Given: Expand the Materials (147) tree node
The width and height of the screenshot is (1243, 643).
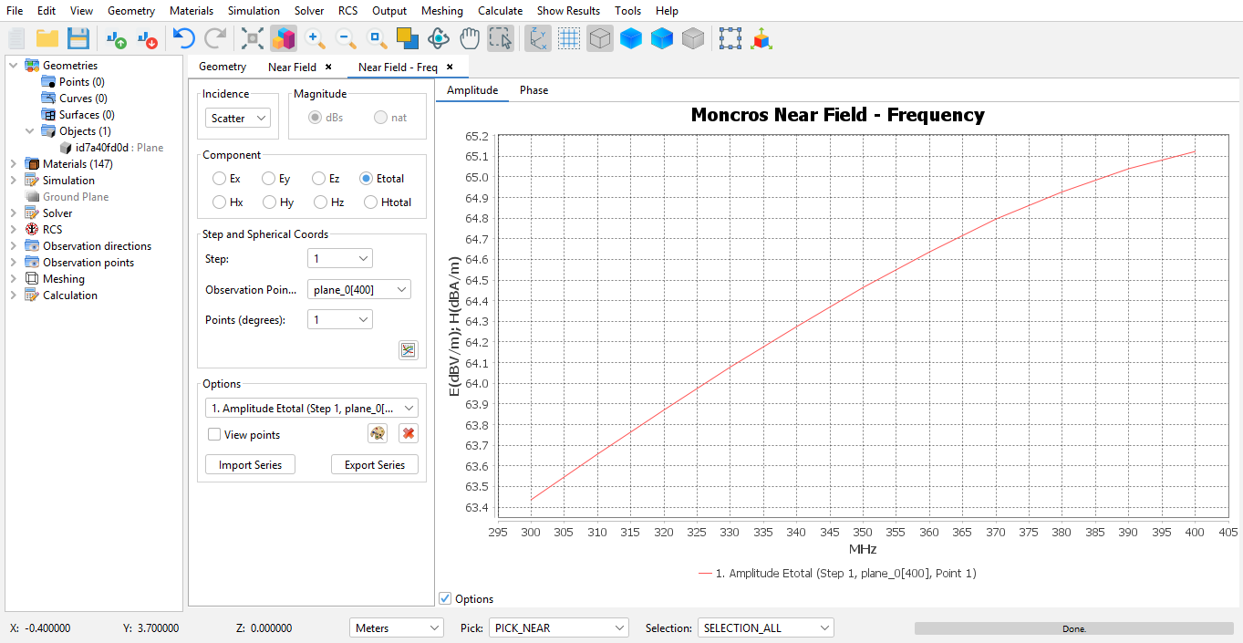Looking at the screenshot, I should [x=13, y=164].
